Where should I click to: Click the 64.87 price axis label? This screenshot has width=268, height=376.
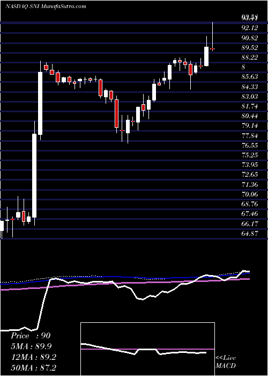(250, 233)
